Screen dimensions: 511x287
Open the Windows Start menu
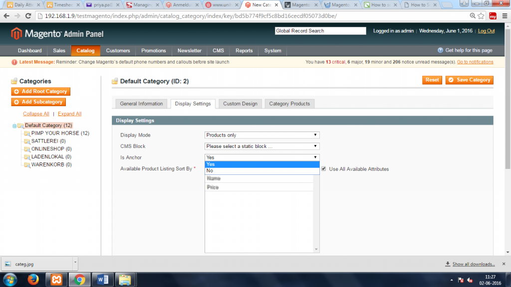click(10, 279)
